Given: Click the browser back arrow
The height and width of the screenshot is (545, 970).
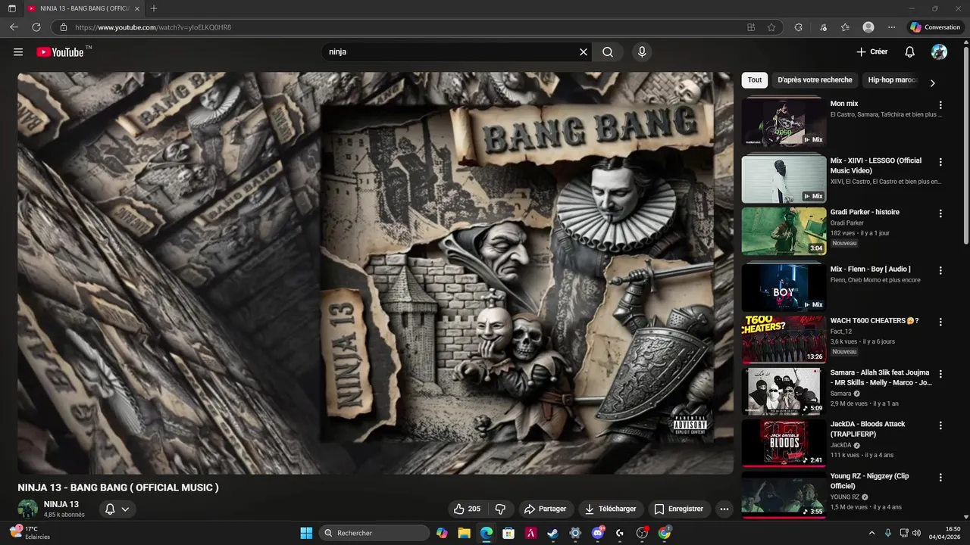Looking at the screenshot, I should pyautogui.click(x=14, y=27).
